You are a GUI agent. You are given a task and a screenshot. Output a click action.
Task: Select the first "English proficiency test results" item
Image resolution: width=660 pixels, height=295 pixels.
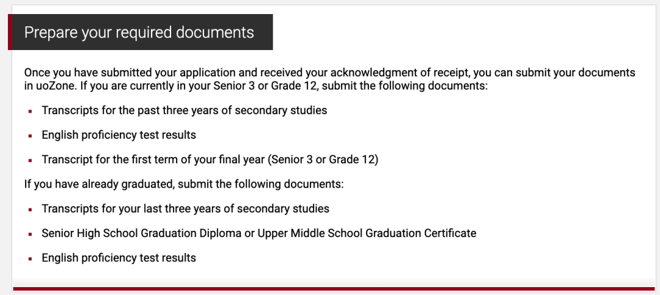tap(119, 135)
